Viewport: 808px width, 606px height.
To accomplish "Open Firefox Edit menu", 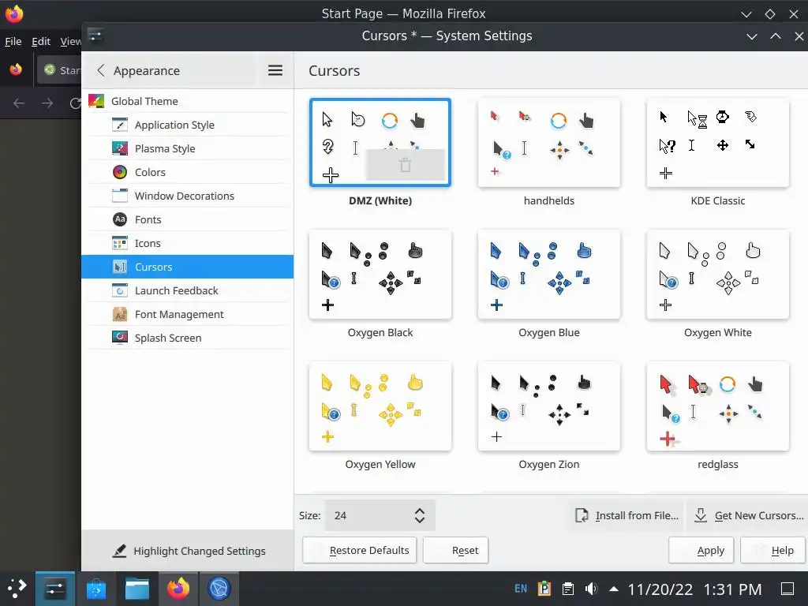I will point(41,41).
